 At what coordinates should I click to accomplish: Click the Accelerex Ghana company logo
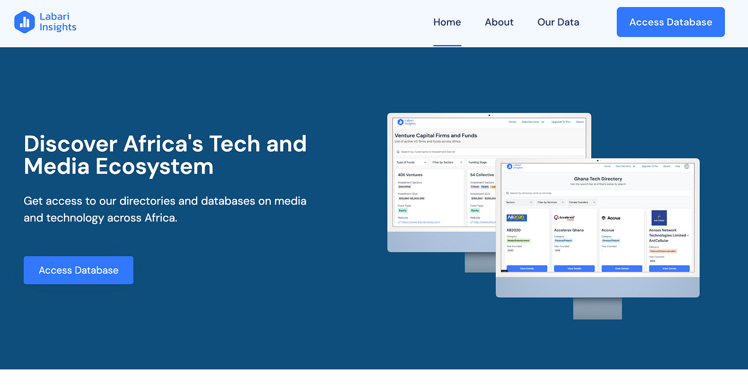click(x=564, y=218)
